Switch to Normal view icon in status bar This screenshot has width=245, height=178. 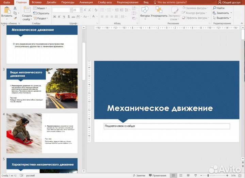[x=173, y=176]
